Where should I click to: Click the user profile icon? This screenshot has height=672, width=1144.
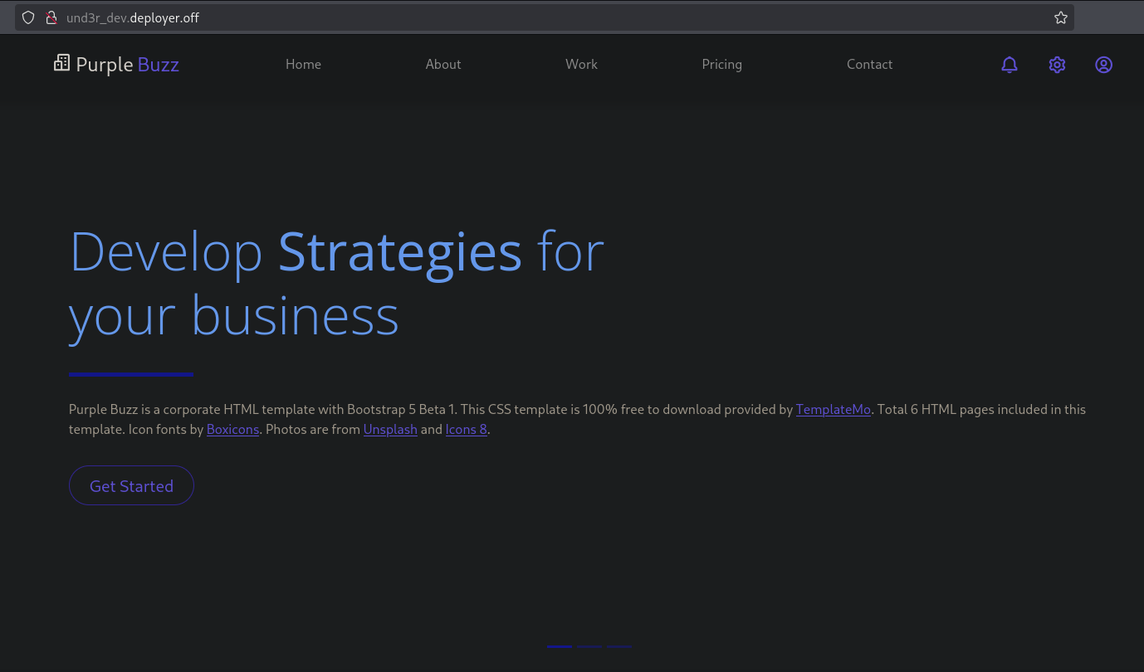1102,65
